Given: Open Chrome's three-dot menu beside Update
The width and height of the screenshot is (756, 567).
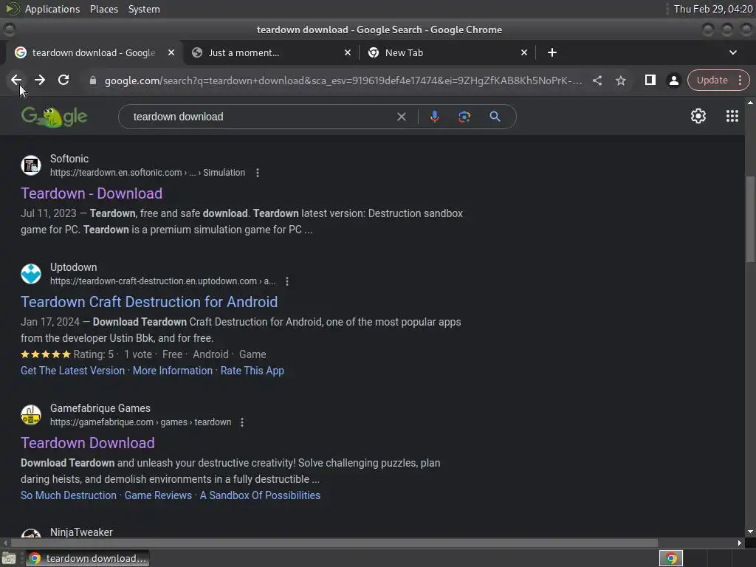Looking at the screenshot, I should point(740,80).
